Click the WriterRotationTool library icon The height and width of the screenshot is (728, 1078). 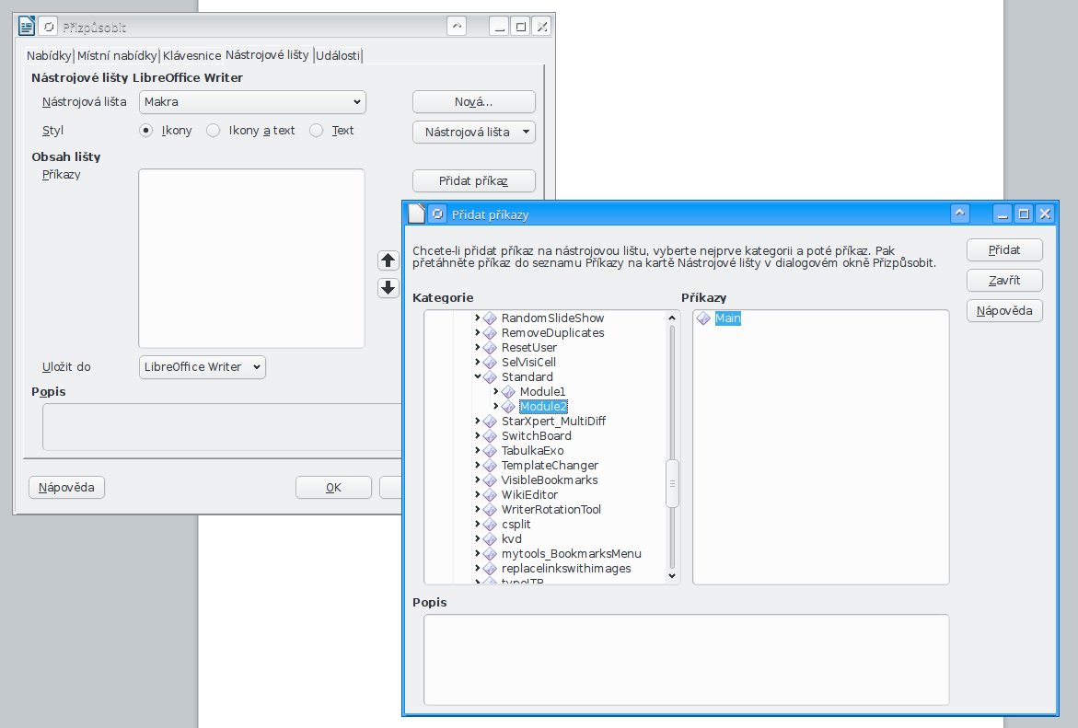coord(490,509)
